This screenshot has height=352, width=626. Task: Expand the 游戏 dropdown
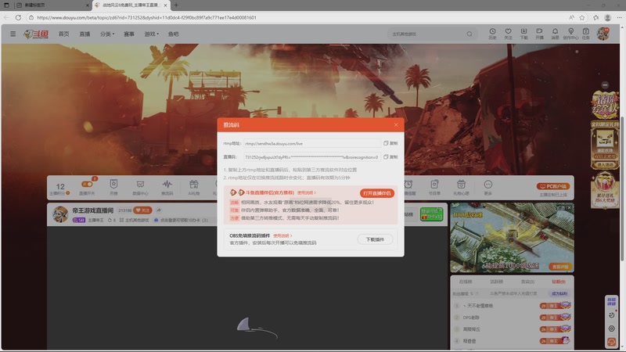[x=151, y=34]
